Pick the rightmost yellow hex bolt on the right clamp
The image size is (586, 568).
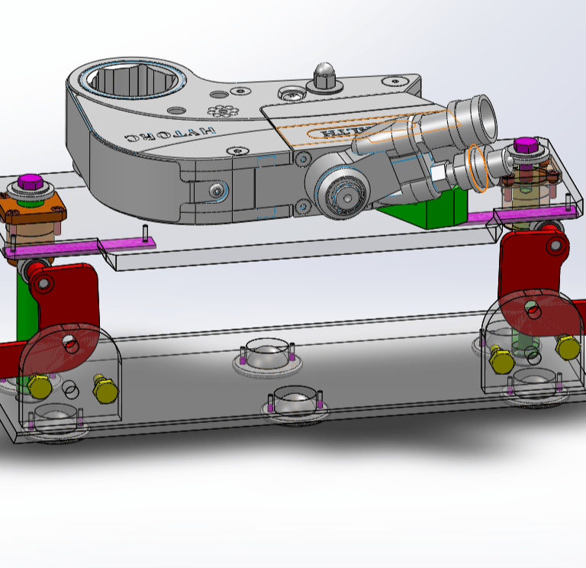click(x=568, y=347)
